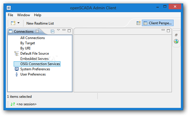Minimize the Connections view panel

[64, 30]
